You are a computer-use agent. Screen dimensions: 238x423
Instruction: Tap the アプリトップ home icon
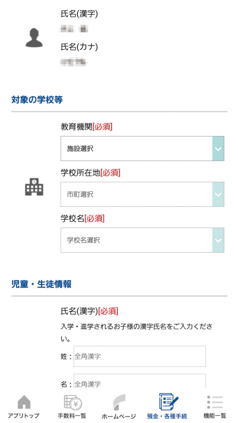(24, 402)
